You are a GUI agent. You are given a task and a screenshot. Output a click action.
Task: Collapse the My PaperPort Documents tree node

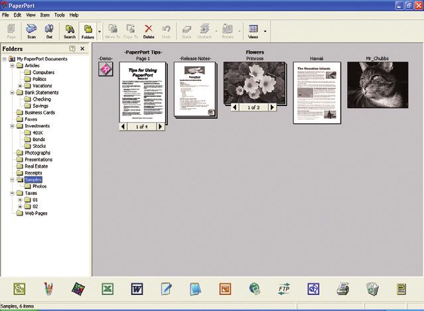coord(5,59)
